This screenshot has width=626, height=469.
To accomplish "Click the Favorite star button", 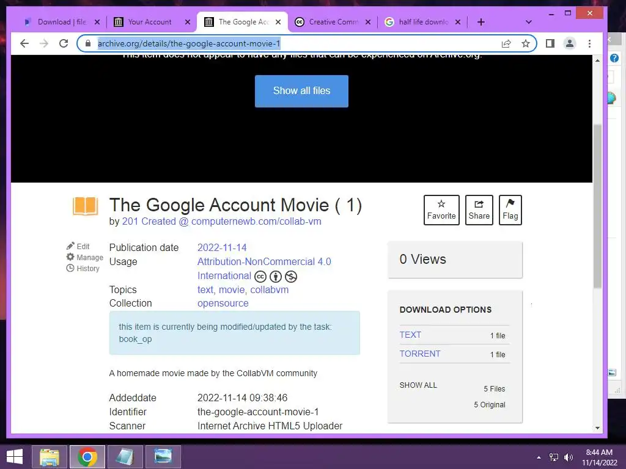I will pyautogui.click(x=441, y=210).
